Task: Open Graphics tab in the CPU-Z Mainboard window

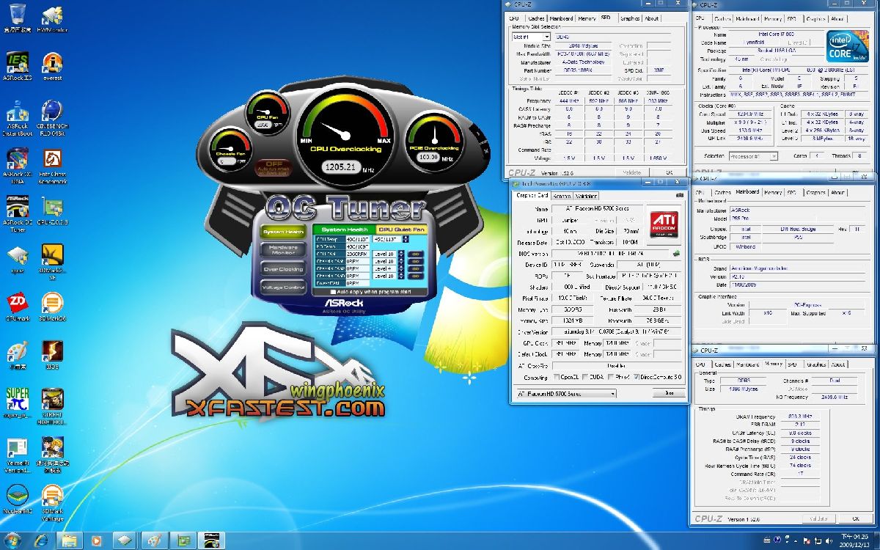Action: click(815, 192)
